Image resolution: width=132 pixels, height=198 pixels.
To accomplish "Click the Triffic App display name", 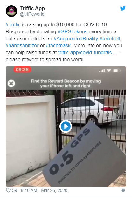I will [x=32, y=8].
